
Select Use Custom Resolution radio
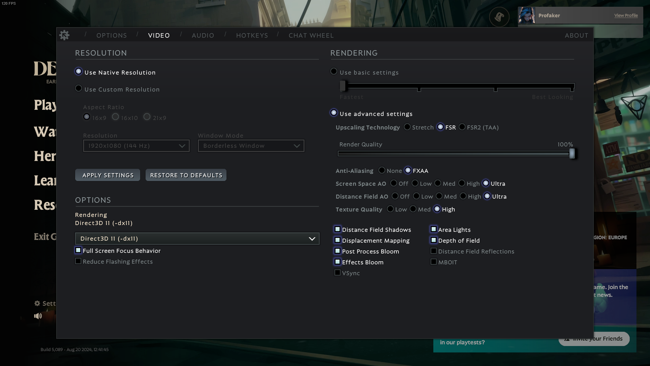pyautogui.click(x=79, y=88)
